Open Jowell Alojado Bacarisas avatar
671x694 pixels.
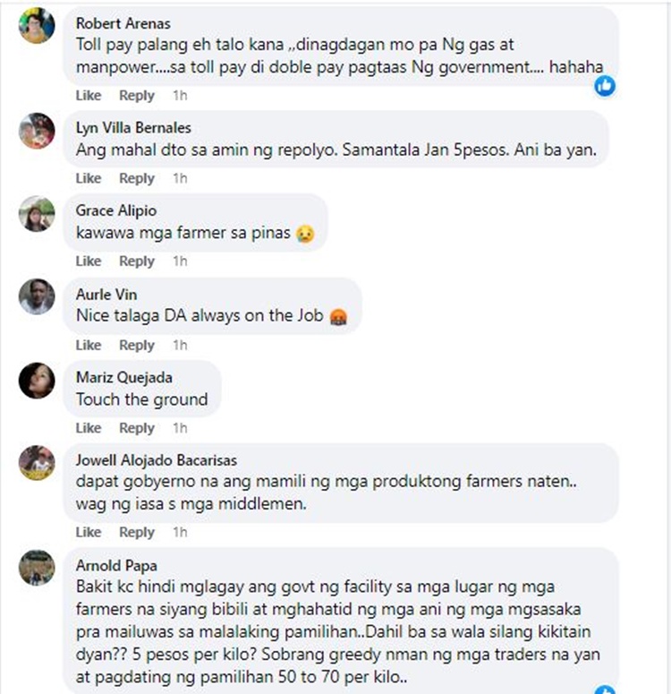pyautogui.click(x=37, y=463)
